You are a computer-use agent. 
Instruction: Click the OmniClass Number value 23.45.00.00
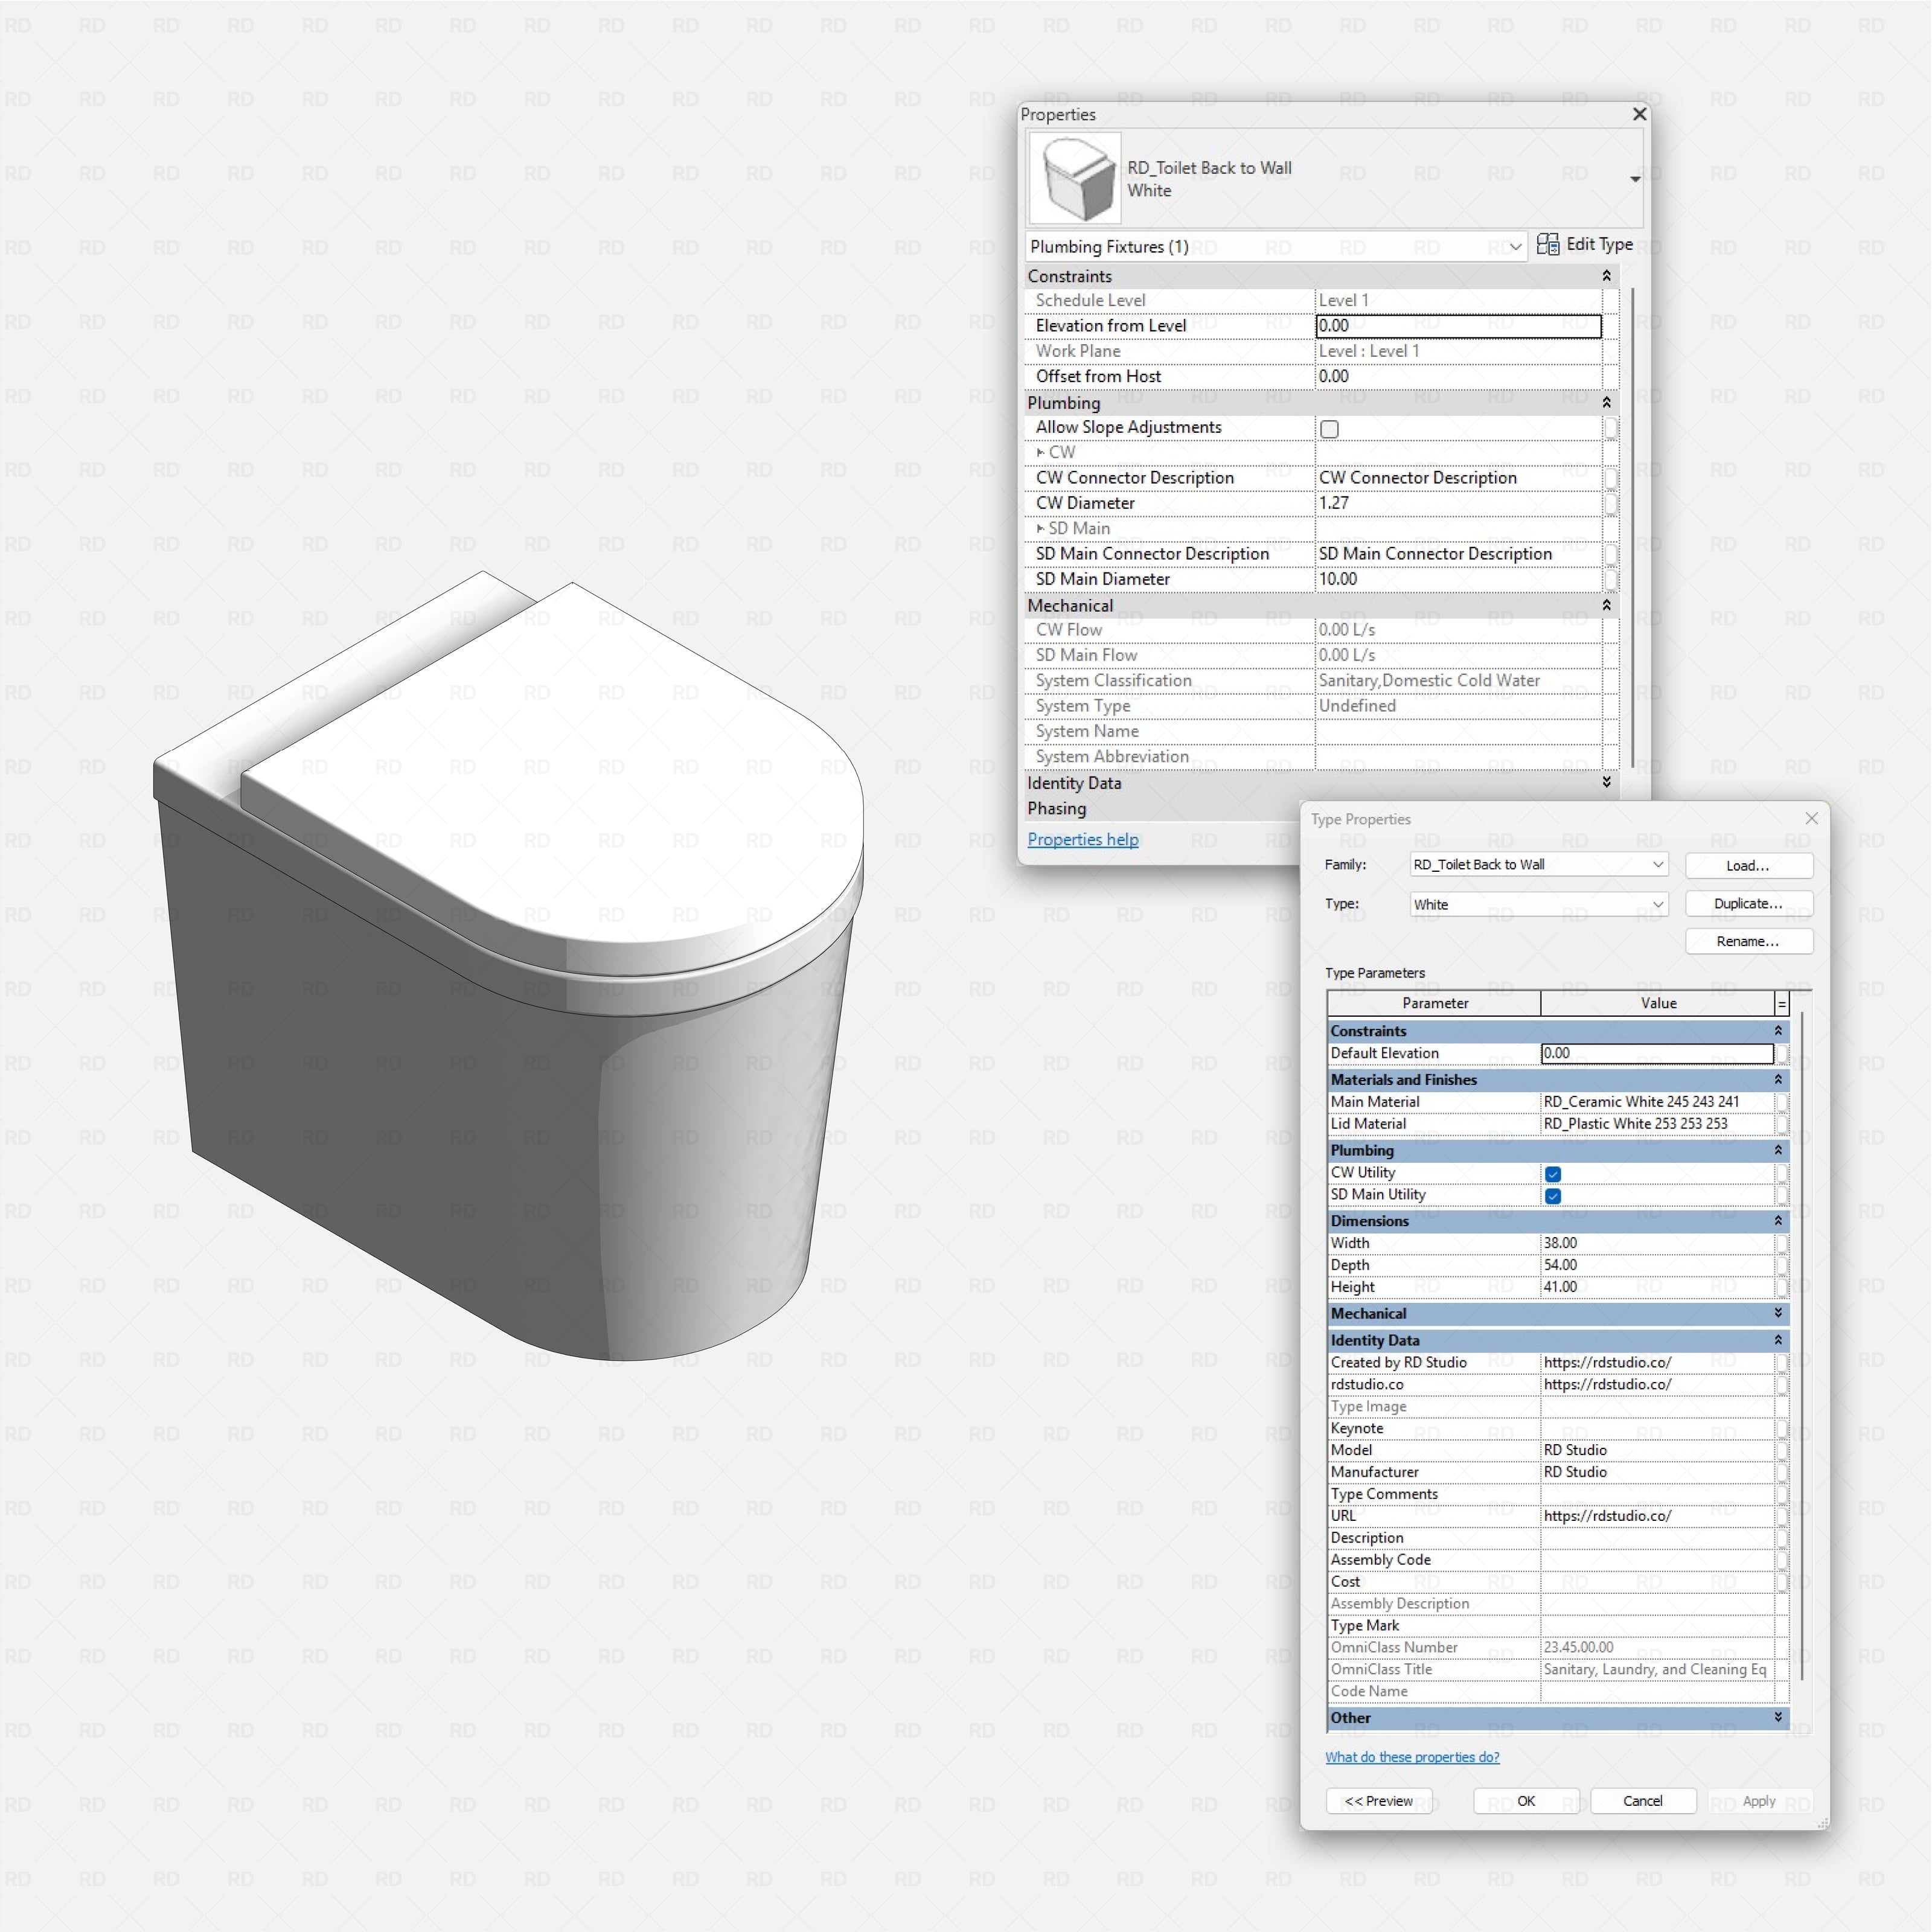[1657, 1647]
